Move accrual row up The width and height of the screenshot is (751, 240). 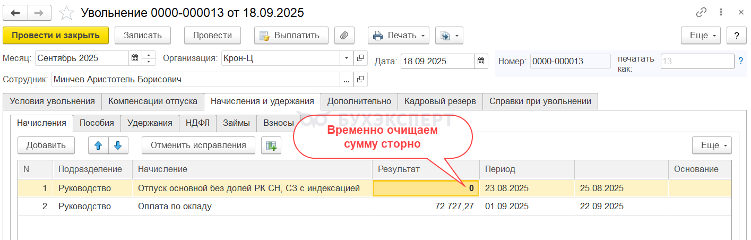[98, 145]
